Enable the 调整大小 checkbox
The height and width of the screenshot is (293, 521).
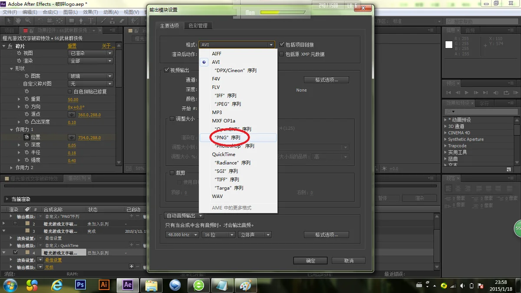click(172, 119)
